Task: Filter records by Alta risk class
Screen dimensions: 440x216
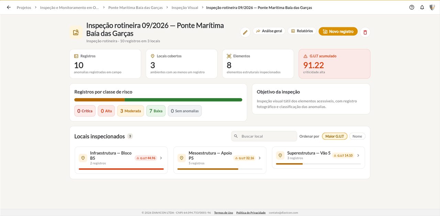Action: pyautogui.click(x=106, y=111)
